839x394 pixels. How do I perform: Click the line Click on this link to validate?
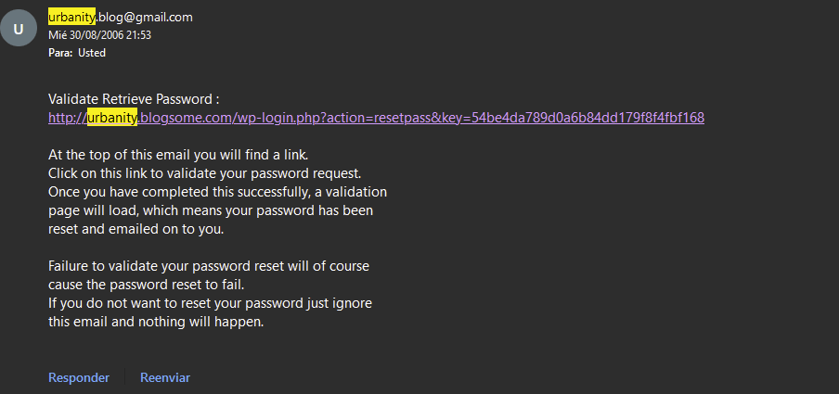[x=205, y=174]
